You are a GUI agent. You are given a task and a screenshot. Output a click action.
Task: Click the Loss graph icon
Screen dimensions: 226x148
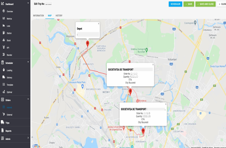4,25
